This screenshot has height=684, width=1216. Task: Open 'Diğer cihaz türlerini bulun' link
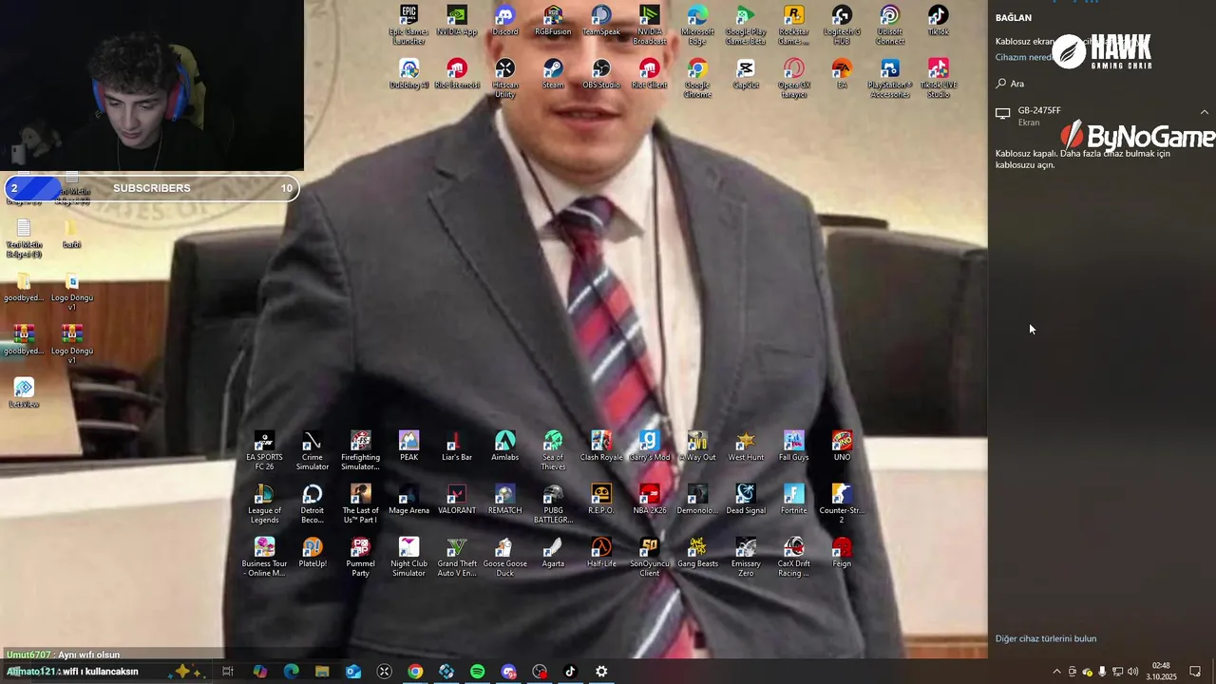point(1046,639)
